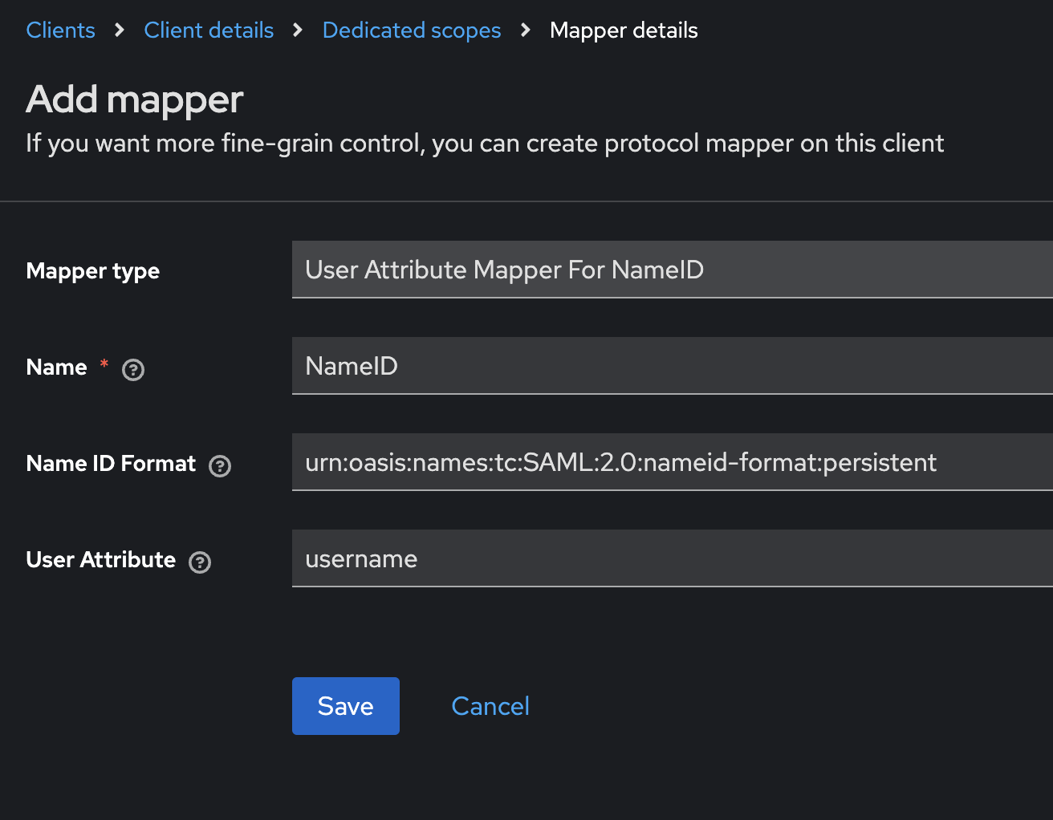Go to Clients breadcrumb link
The image size is (1053, 820).
tap(61, 30)
